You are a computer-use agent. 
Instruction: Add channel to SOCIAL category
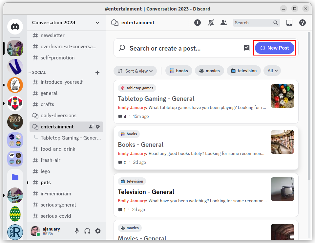[x=97, y=73]
